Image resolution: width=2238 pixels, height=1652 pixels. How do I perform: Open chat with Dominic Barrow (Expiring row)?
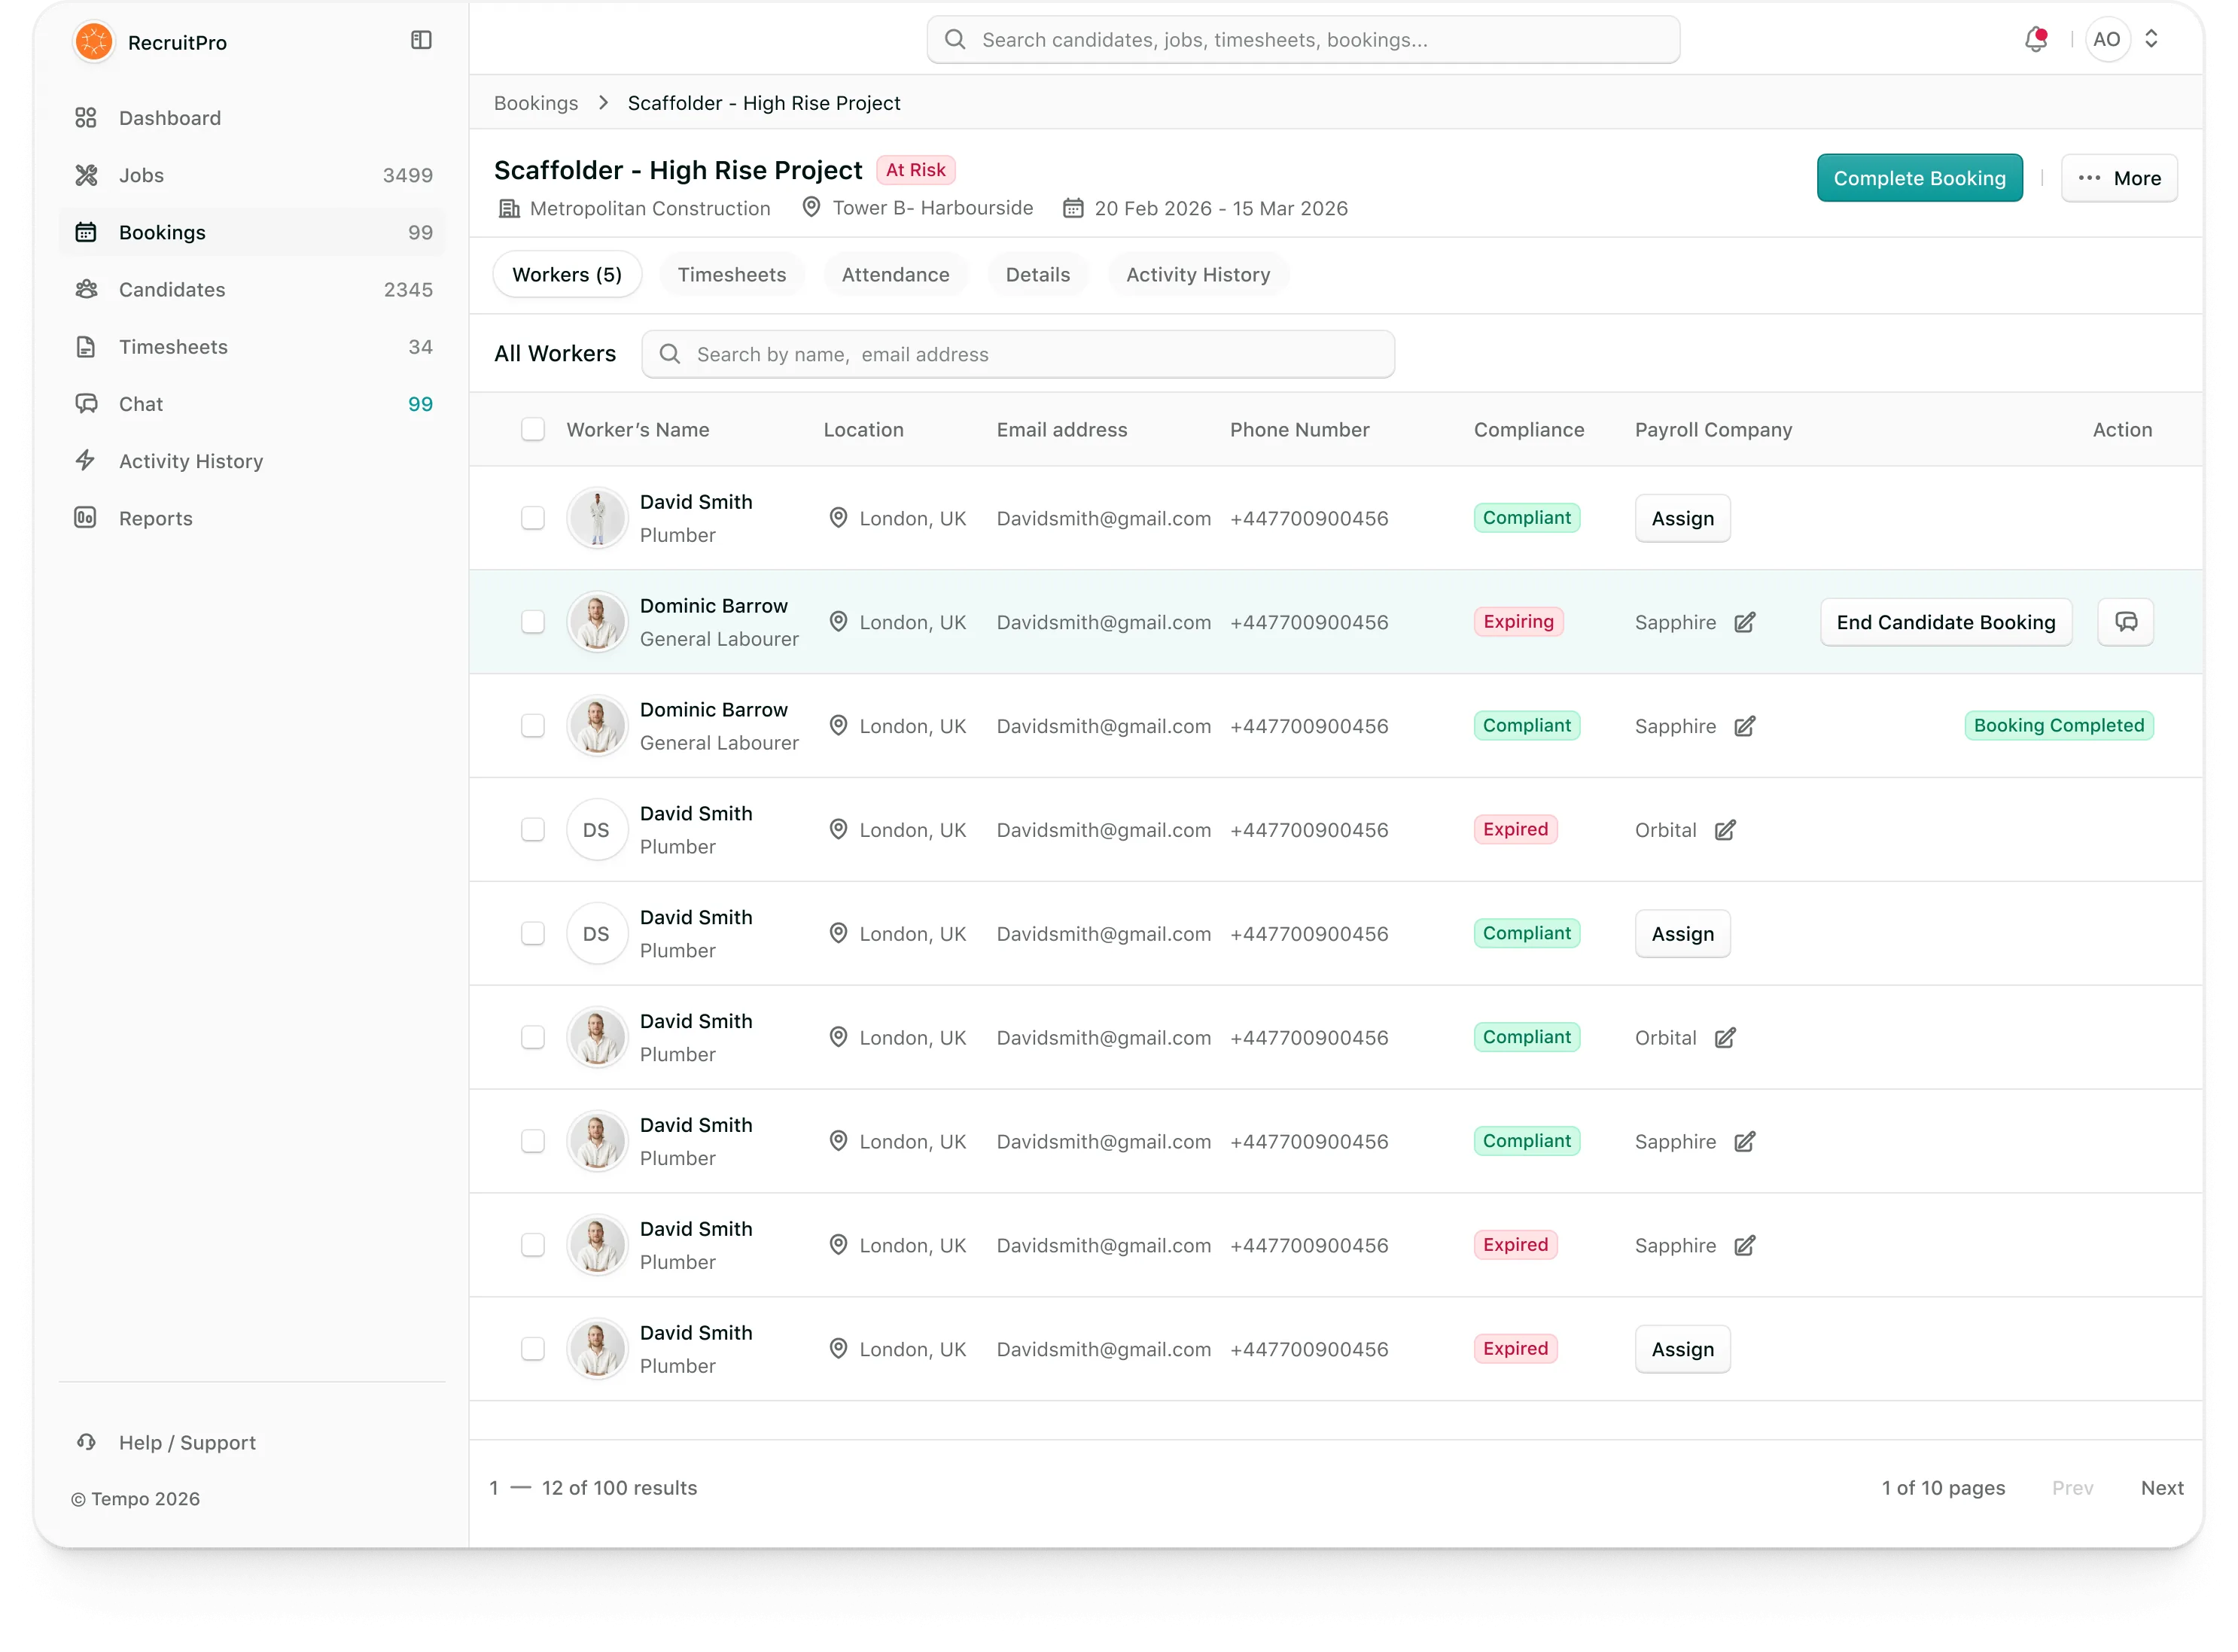(2125, 622)
